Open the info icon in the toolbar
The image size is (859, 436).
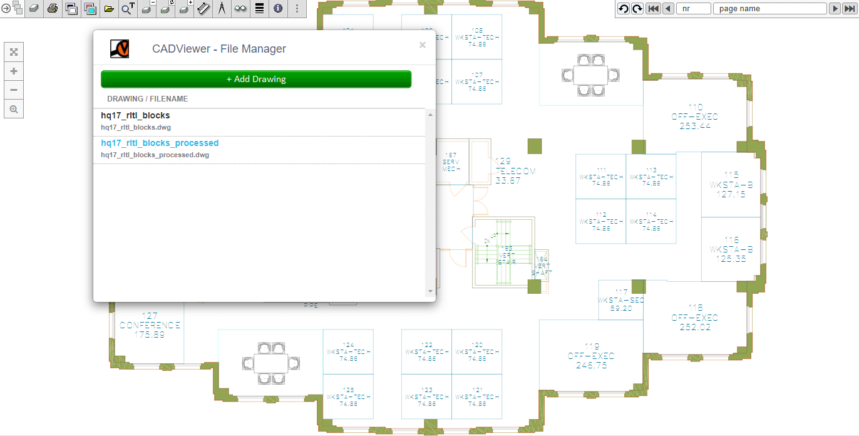(x=278, y=9)
